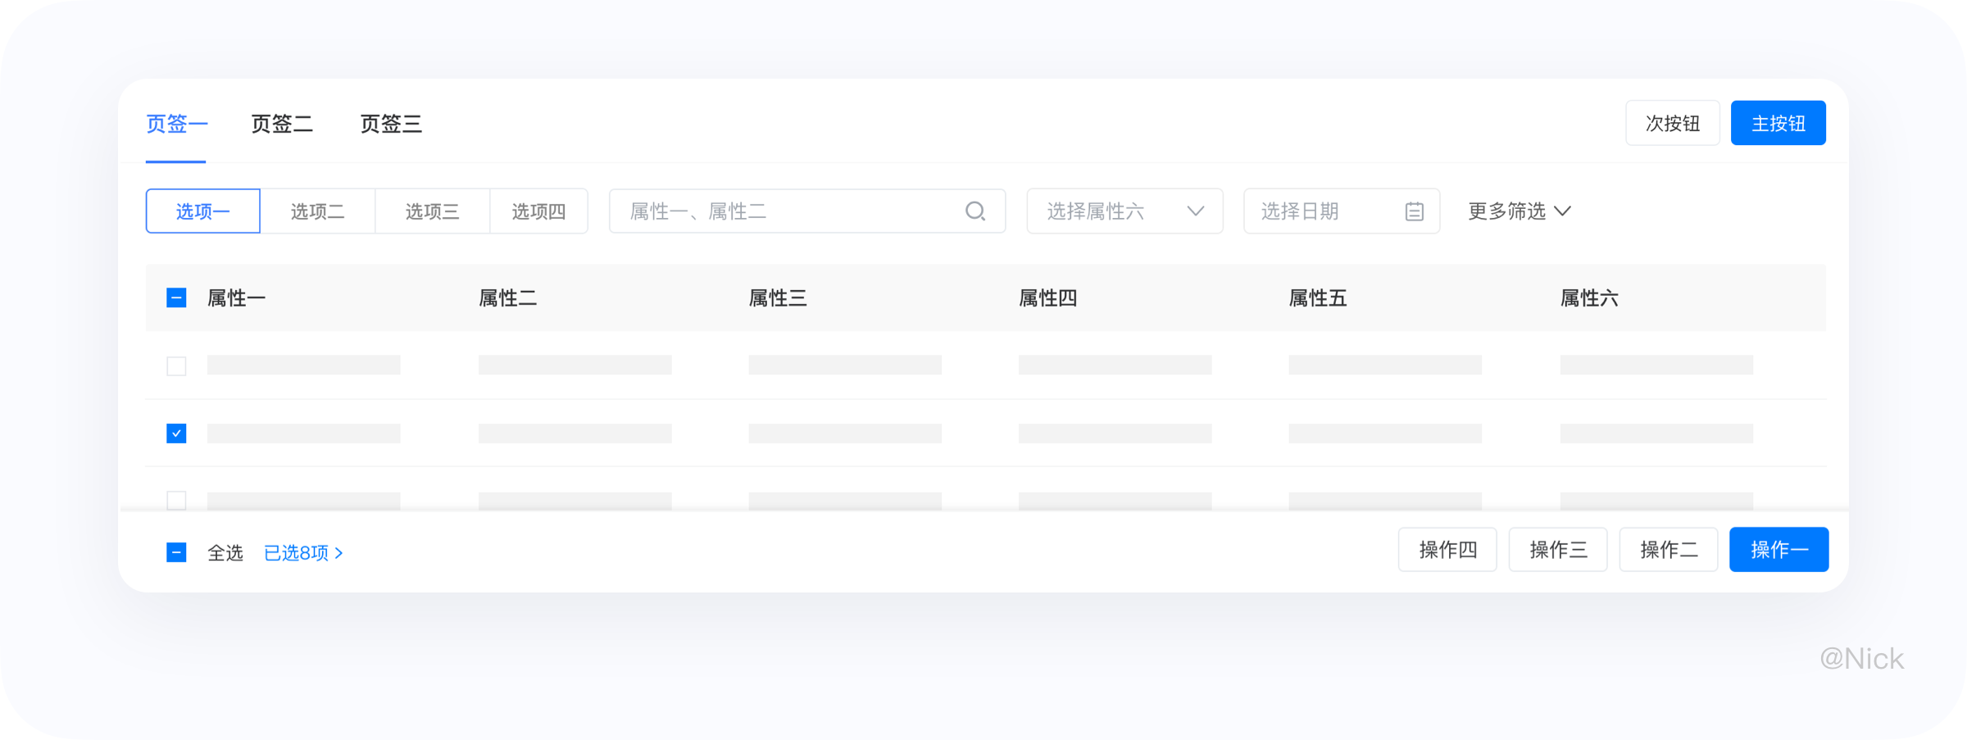
Task: Select the 选项四 segment
Action: pyautogui.click(x=538, y=211)
